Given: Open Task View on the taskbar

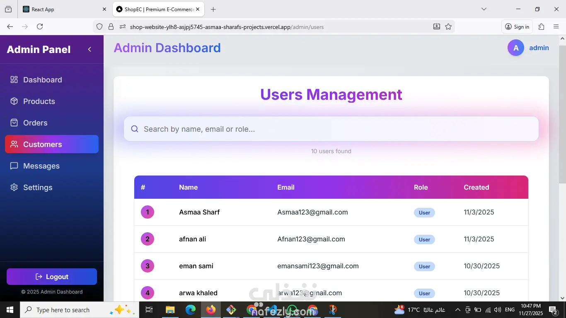Looking at the screenshot, I should point(149,310).
